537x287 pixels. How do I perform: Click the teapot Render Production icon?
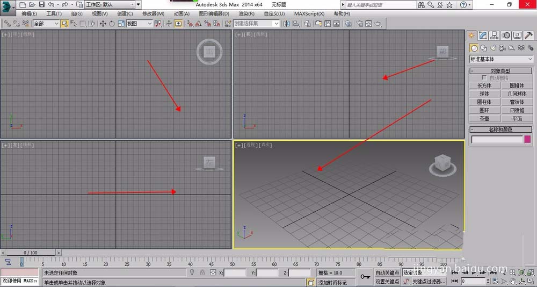pos(378,24)
